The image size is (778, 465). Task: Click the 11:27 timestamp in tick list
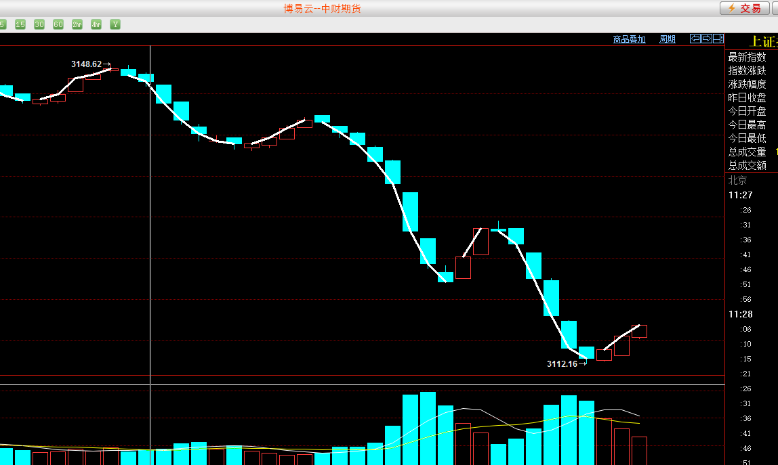740,195
